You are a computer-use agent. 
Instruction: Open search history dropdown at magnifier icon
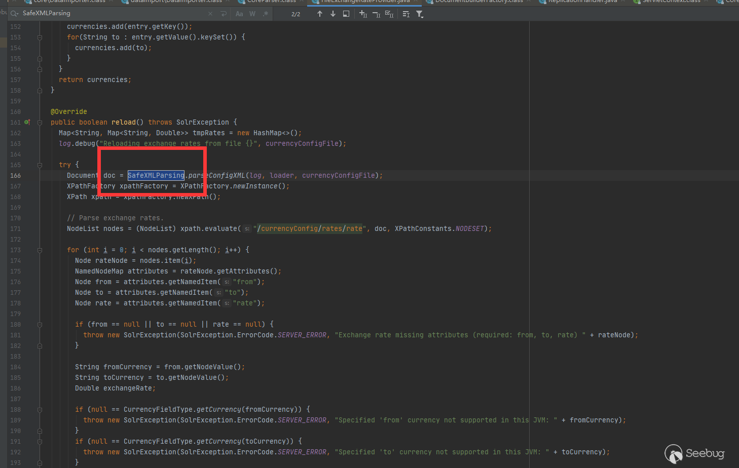click(x=15, y=14)
